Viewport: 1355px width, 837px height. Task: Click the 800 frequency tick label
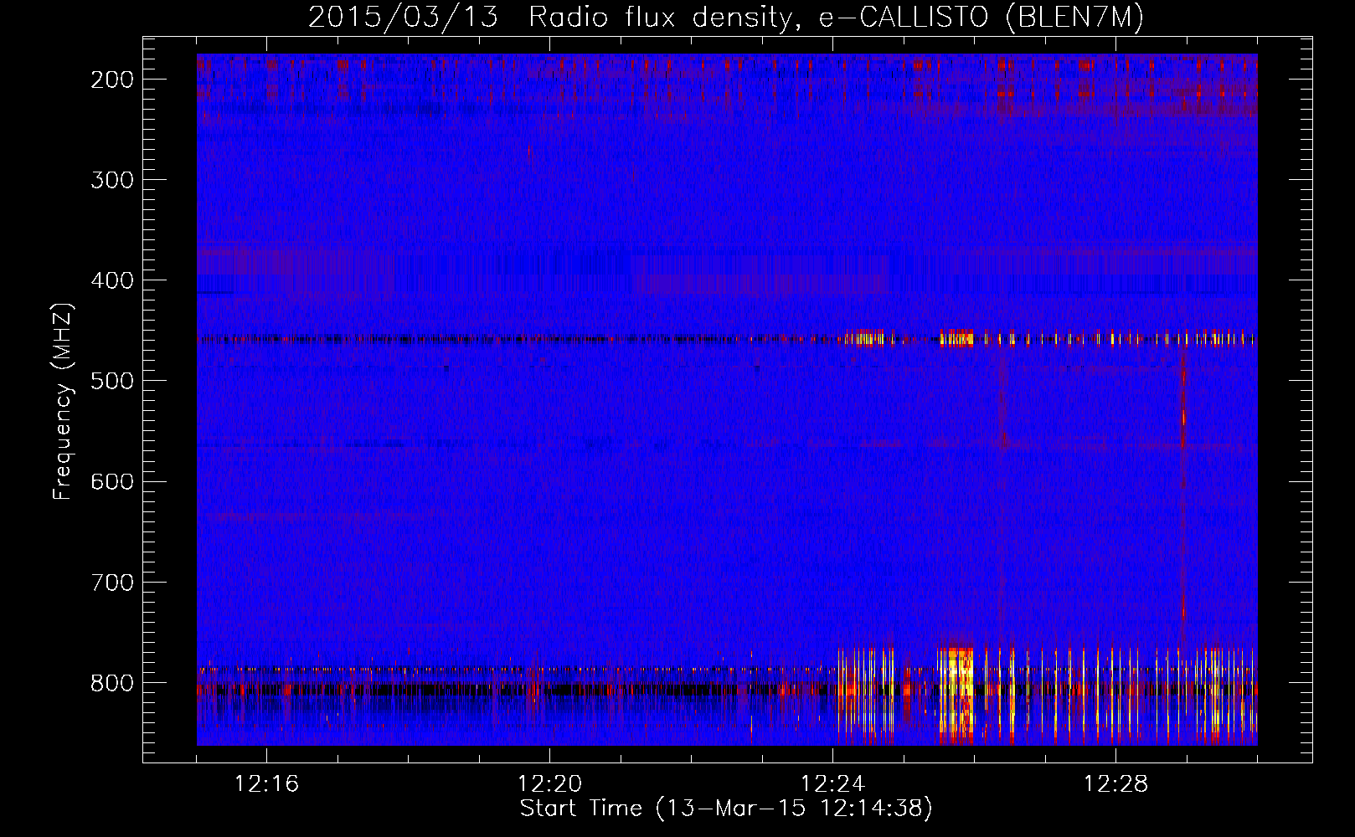112,683
